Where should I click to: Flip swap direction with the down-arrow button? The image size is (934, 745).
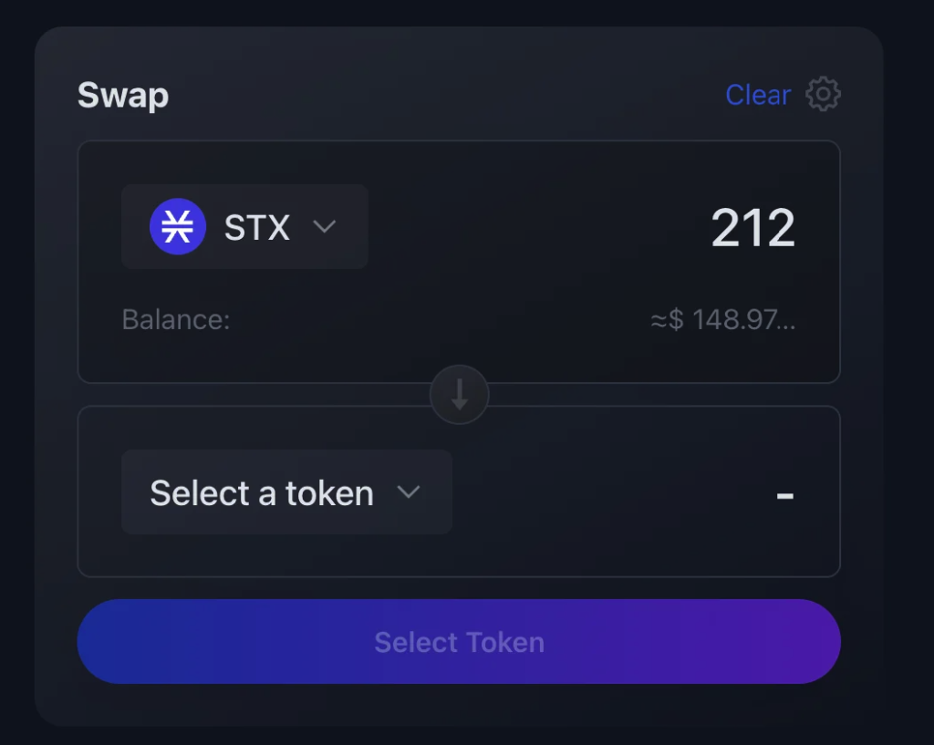click(x=460, y=394)
